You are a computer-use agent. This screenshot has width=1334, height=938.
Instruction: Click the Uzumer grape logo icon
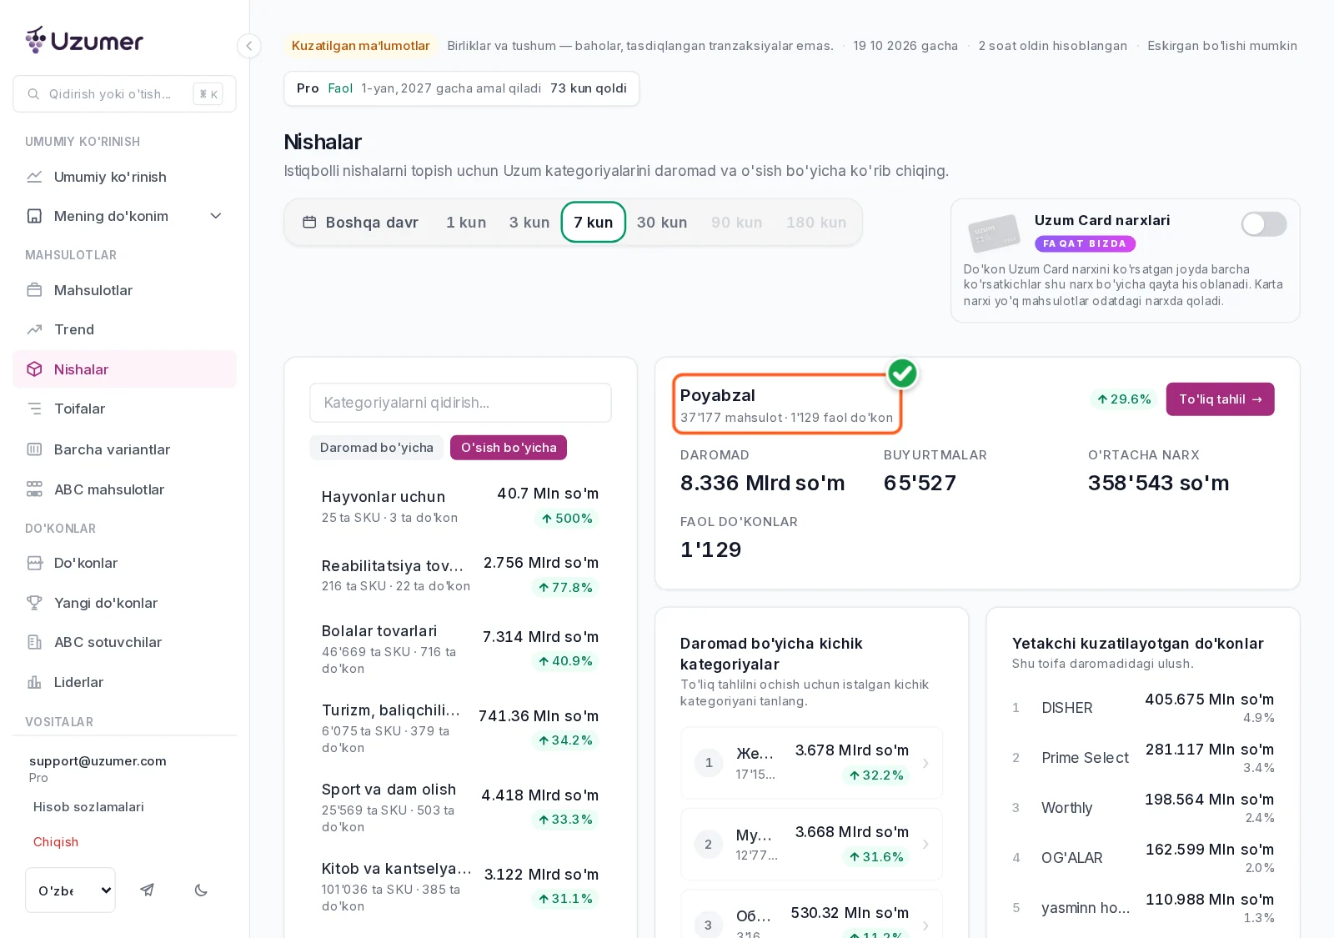[x=36, y=39]
